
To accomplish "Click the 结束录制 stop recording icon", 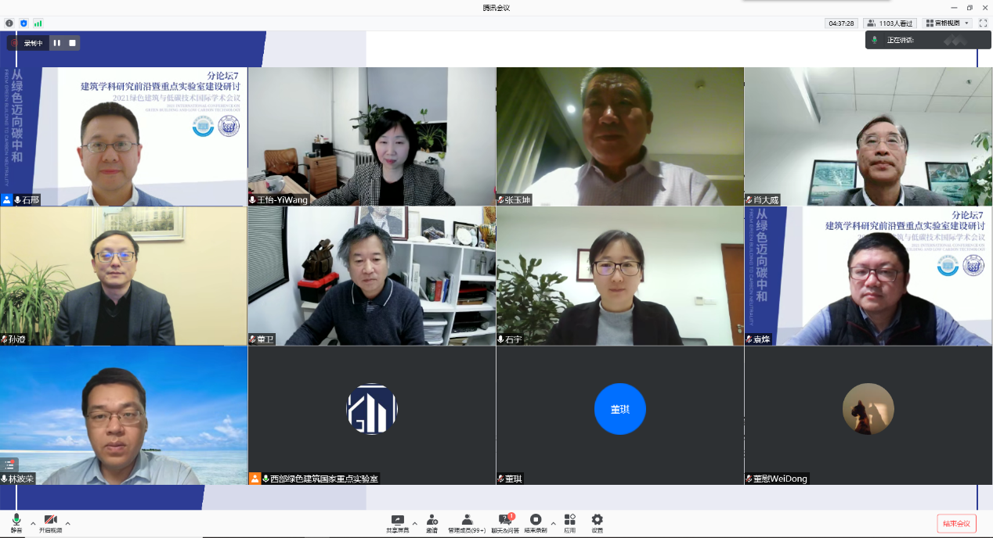I will tap(536, 523).
